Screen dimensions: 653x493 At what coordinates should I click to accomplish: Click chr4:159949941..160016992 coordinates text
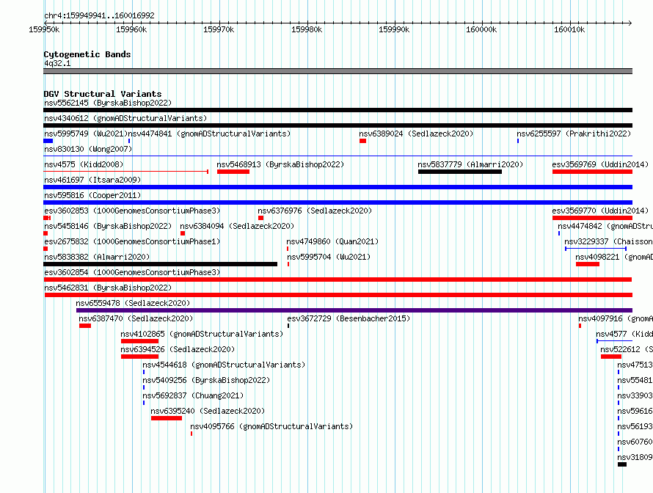pyautogui.click(x=99, y=15)
